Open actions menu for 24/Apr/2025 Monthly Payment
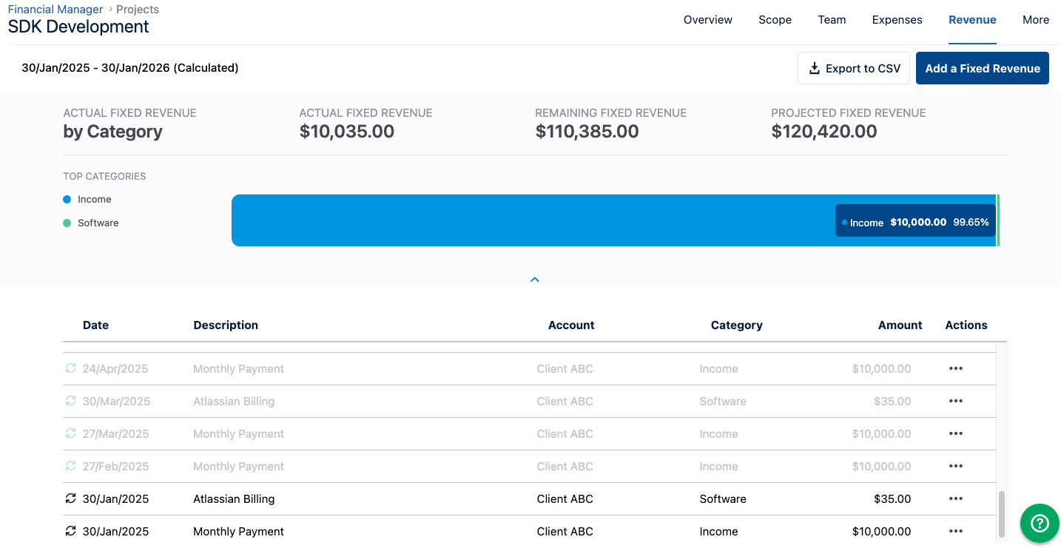Viewport: 1061px width, 548px height. point(955,369)
